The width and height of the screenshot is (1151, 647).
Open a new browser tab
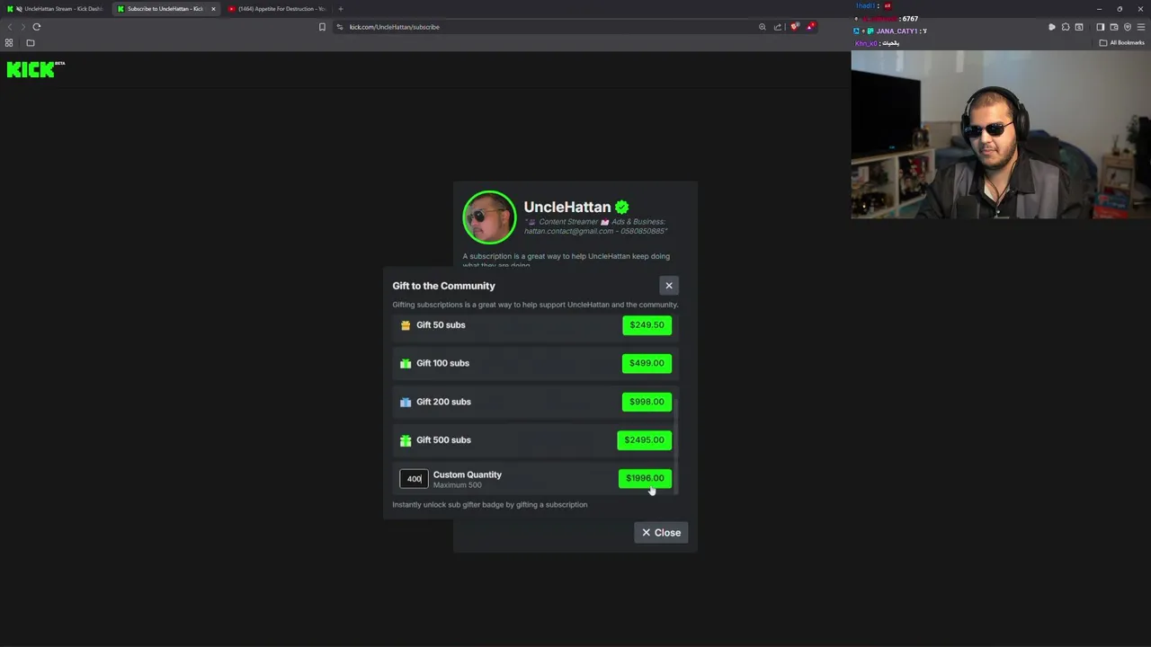tap(340, 9)
